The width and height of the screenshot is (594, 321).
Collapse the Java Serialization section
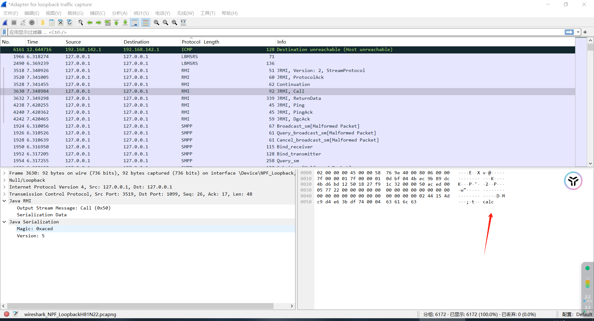pyautogui.click(x=4, y=222)
